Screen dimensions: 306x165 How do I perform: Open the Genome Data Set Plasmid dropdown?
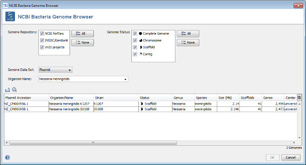point(55,70)
